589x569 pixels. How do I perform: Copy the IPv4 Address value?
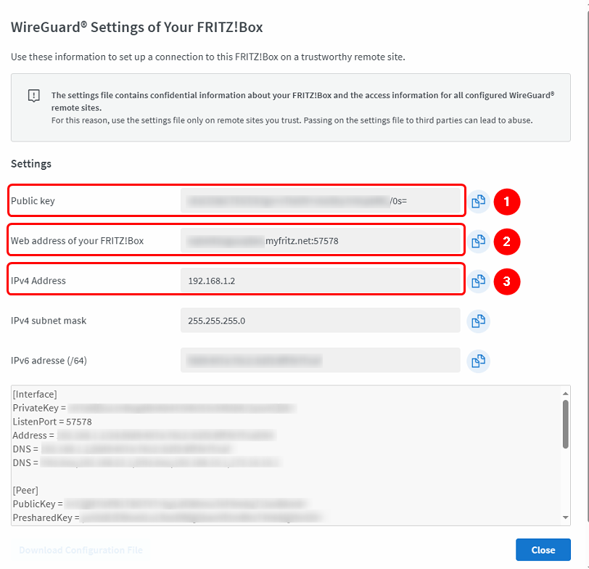point(478,281)
